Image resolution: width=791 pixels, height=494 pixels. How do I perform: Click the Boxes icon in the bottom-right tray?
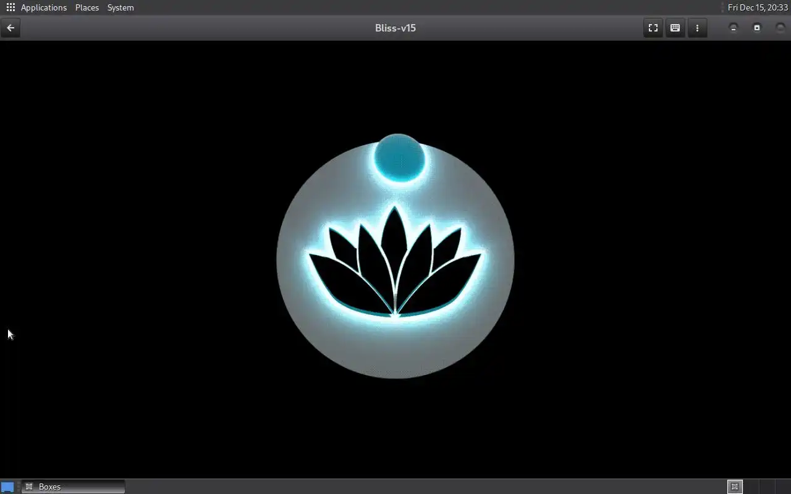[x=735, y=487]
